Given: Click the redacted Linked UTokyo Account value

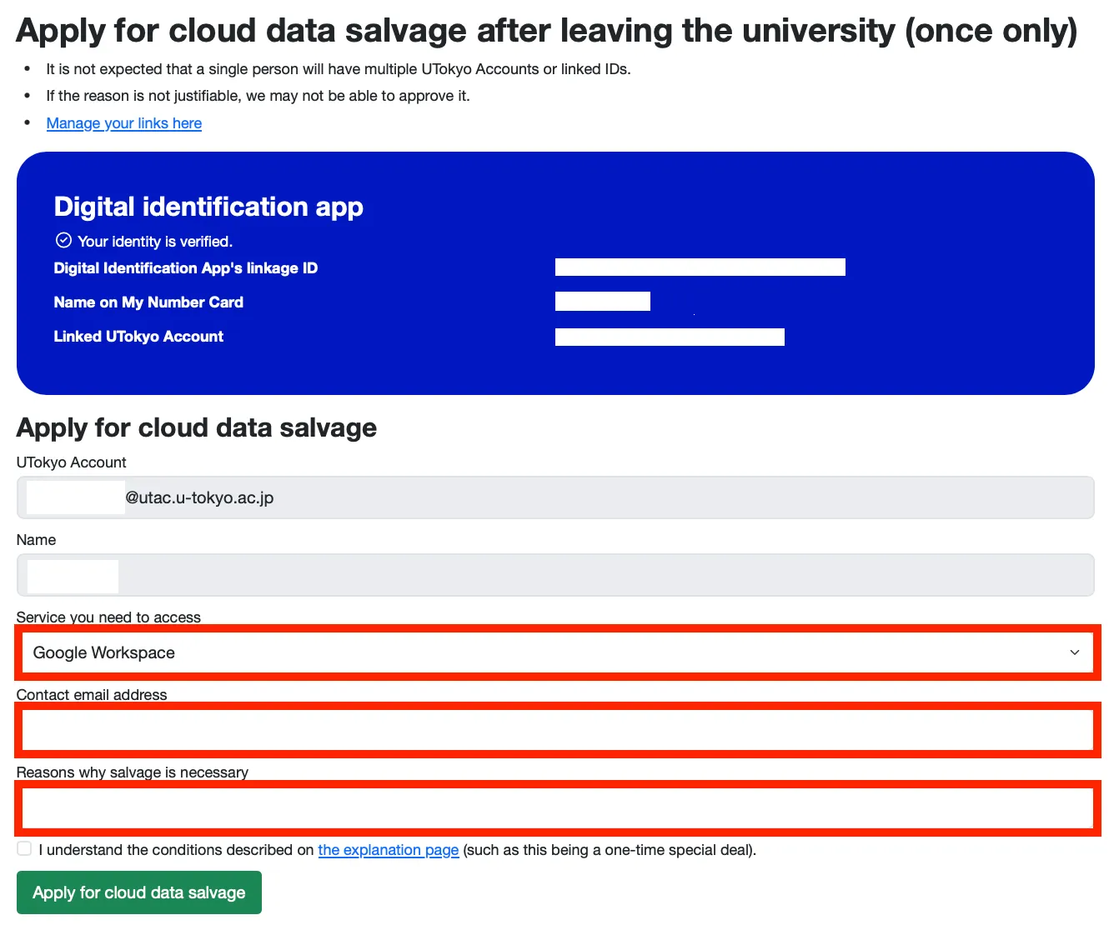Looking at the screenshot, I should click(x=670, y=337).
